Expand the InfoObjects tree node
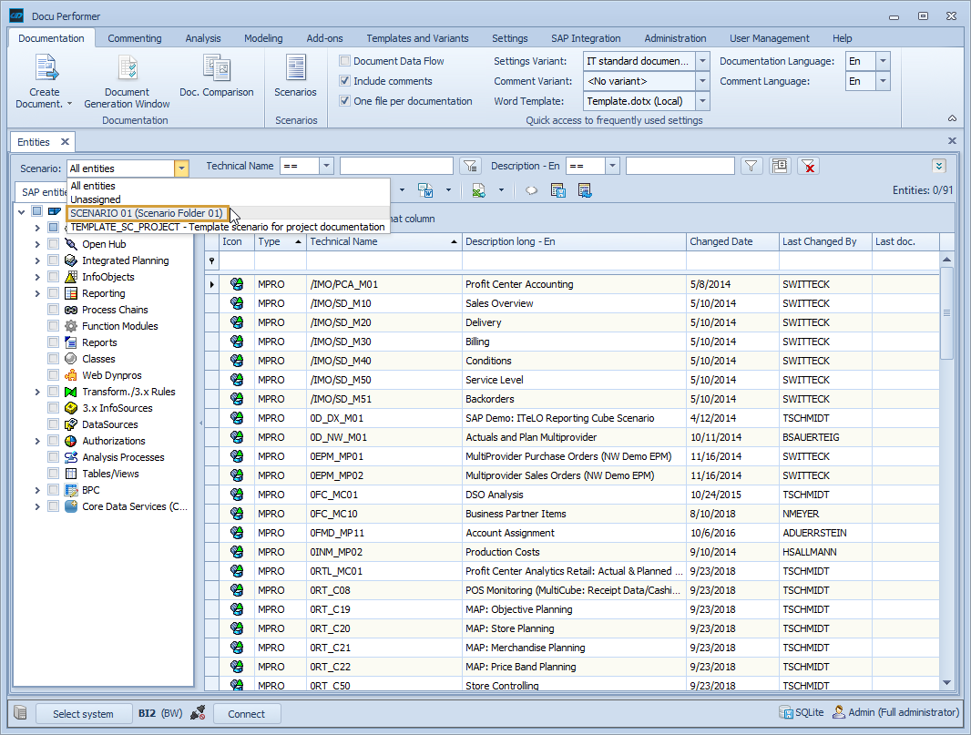The height and width of the screenshot is (735, 971). [37, 277]
